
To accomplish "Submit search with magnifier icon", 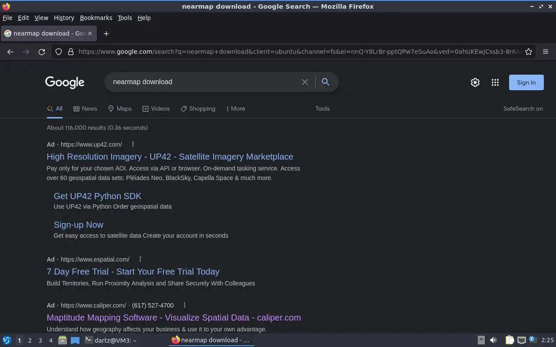I will (x=325, y=82).
